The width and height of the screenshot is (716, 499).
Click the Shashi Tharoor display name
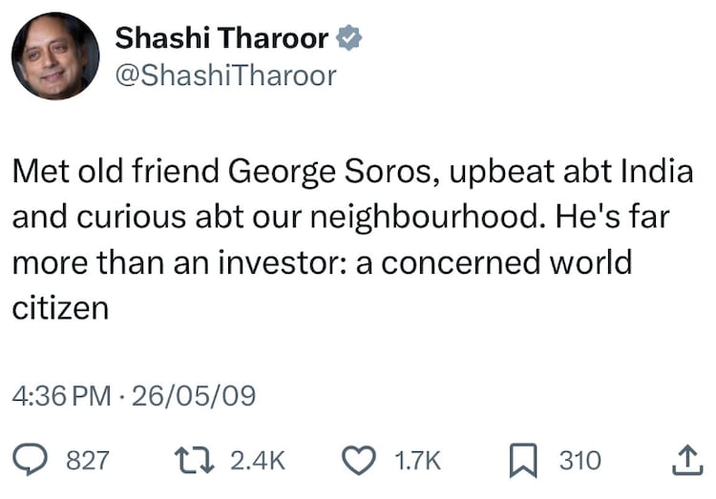point(221,38)
